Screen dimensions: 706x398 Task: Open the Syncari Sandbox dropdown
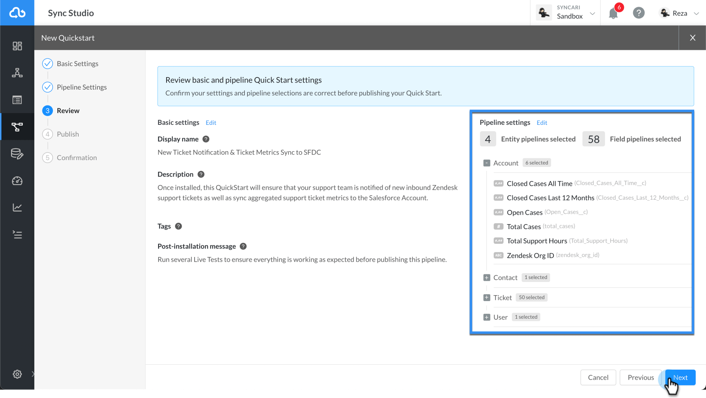592,14
